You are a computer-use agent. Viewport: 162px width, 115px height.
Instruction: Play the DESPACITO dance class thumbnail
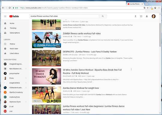pyautogui.click(x=46, y=58)
